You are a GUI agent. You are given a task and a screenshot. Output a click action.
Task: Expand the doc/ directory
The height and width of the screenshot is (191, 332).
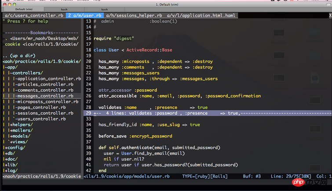pos(10,159)
